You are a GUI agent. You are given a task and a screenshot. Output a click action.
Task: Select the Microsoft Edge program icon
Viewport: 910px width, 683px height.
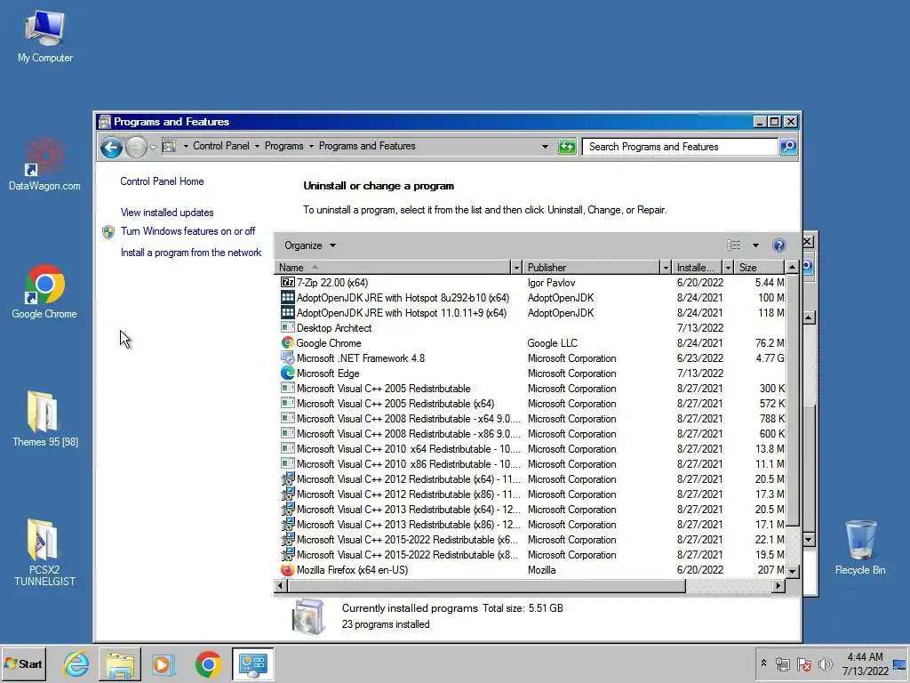pyautogui.click(x=287, y=373)
